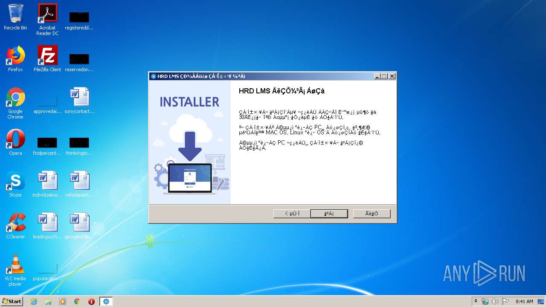The height and width of the screenshot is (307, 546).
Task: Select the installer gear taskbar button
Action: 106,301
